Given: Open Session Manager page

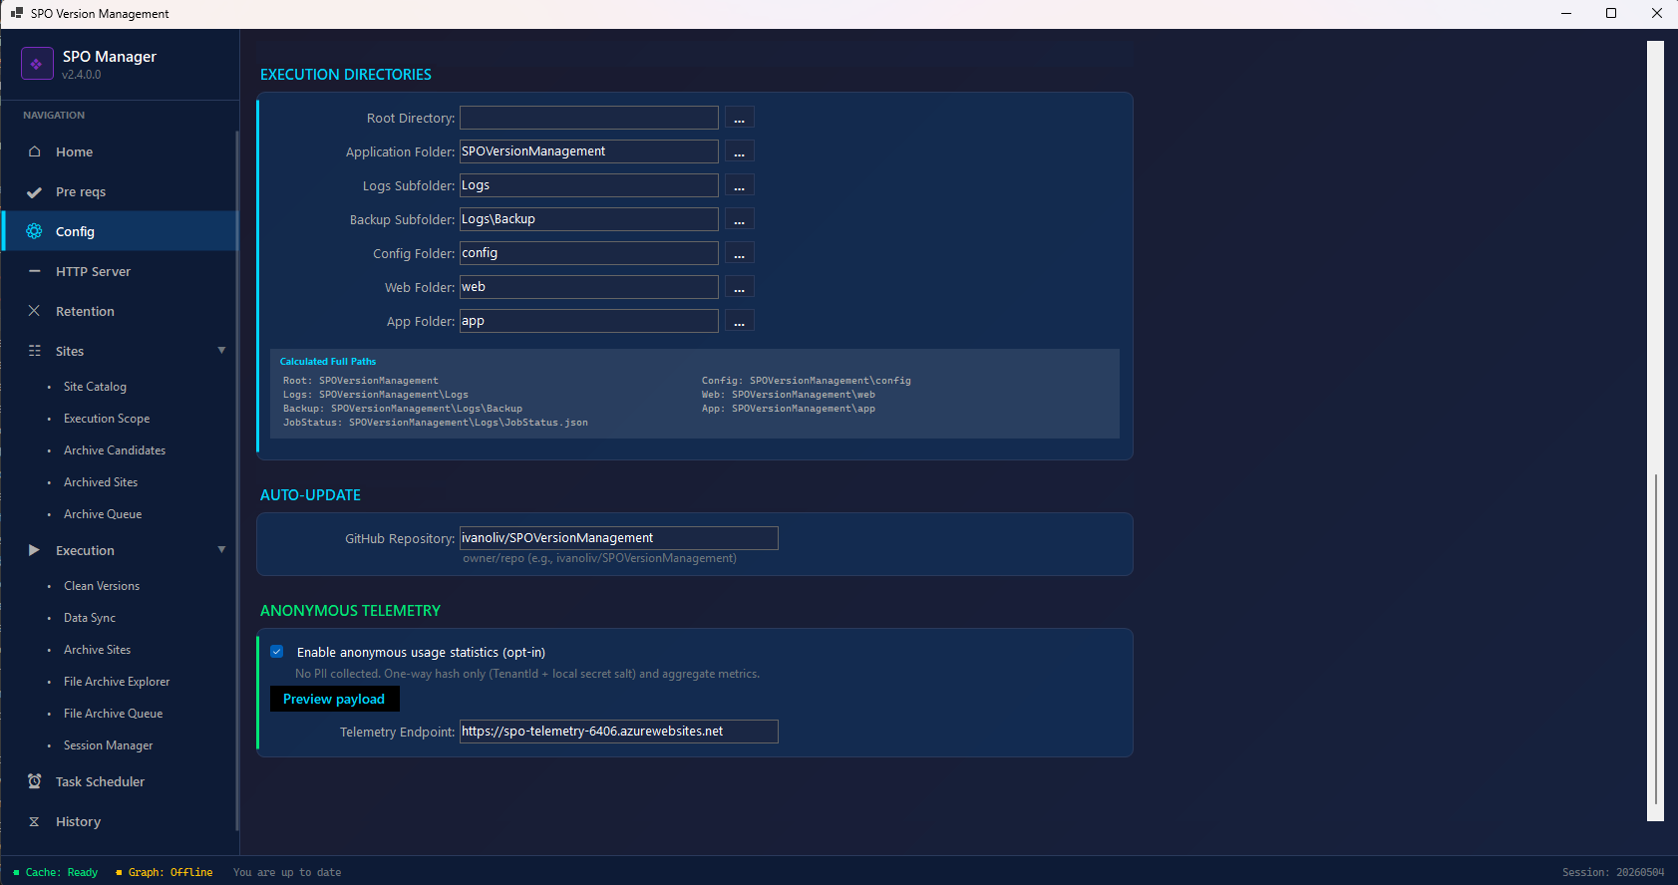Looking at the screenshot, I should [x=108, y=745].
